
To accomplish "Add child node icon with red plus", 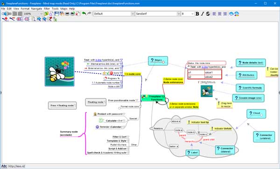I will pos(5,19).
